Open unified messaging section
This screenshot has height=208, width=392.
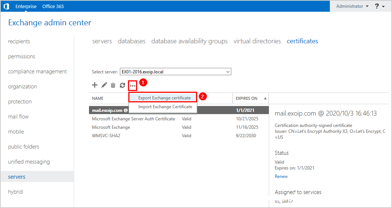(29, 162)
